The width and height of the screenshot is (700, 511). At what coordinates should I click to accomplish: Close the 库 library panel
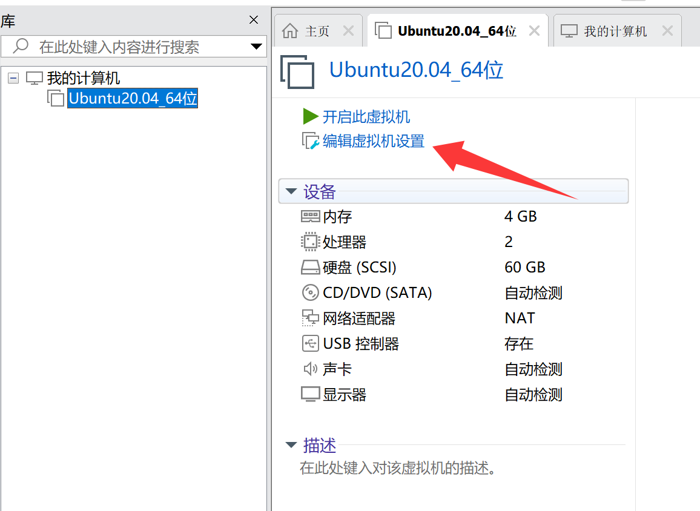[254, 19]
